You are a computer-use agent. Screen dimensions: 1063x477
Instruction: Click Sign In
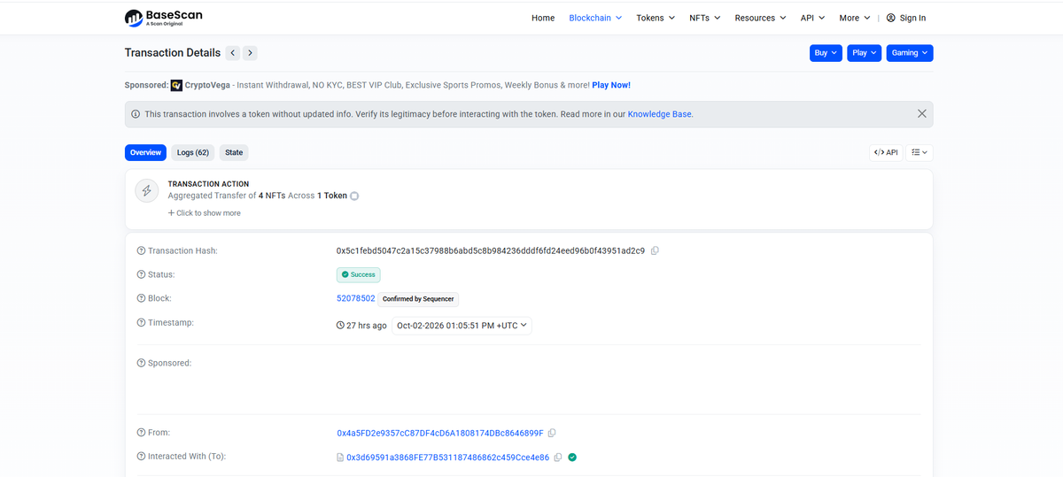pos(906,18)
